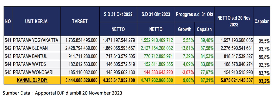
Task: Click the Sumber Data source caption
Action: click(x=62, y=93)
